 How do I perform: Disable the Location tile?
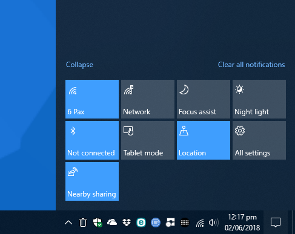pos(204,140)
